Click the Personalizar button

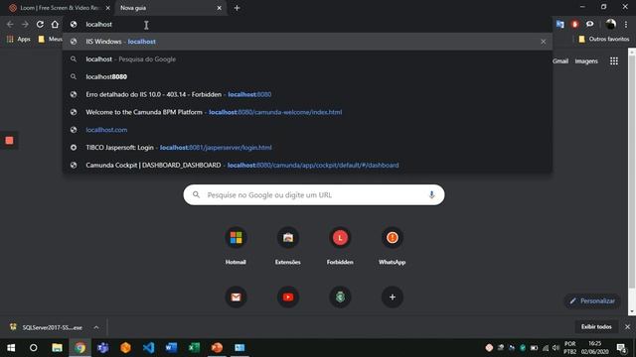[592, 300]
